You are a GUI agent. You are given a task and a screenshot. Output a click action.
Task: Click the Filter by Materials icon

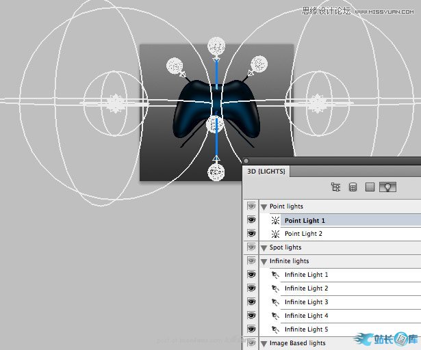coord(370,187)
